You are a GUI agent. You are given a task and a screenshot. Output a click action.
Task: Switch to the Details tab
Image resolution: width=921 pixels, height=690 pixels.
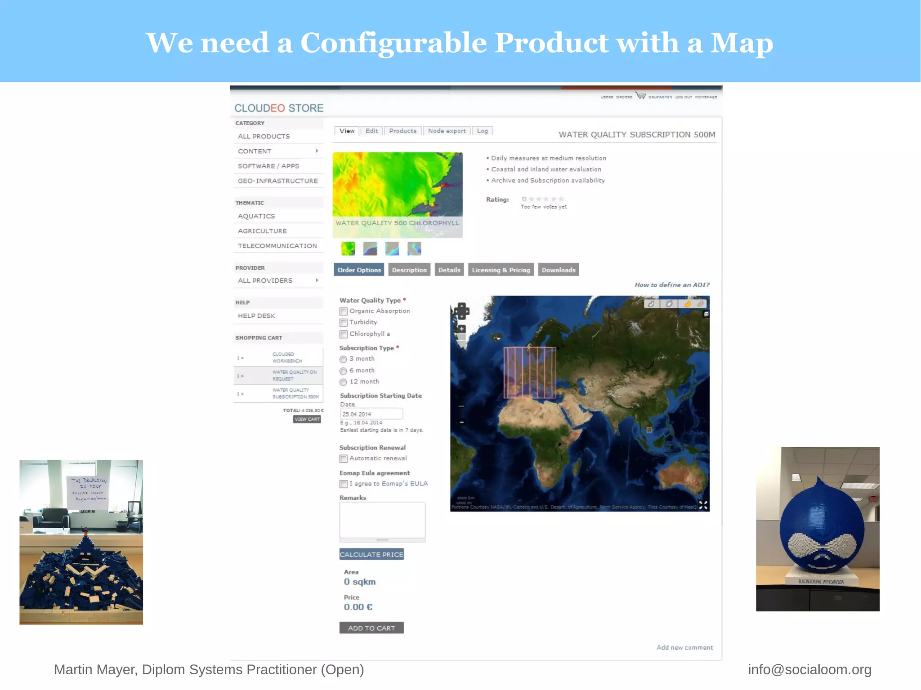[449, 270]
